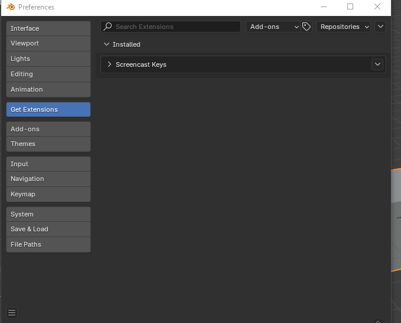This screenshot has height=323, width=401.
Task: Click the Blender logo in title bar
Action: tap(11, 7)
